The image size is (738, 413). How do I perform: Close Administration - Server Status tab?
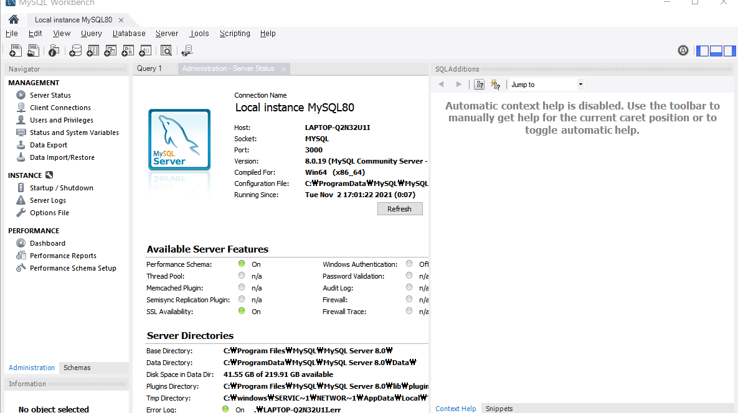[x=283, y=69]
